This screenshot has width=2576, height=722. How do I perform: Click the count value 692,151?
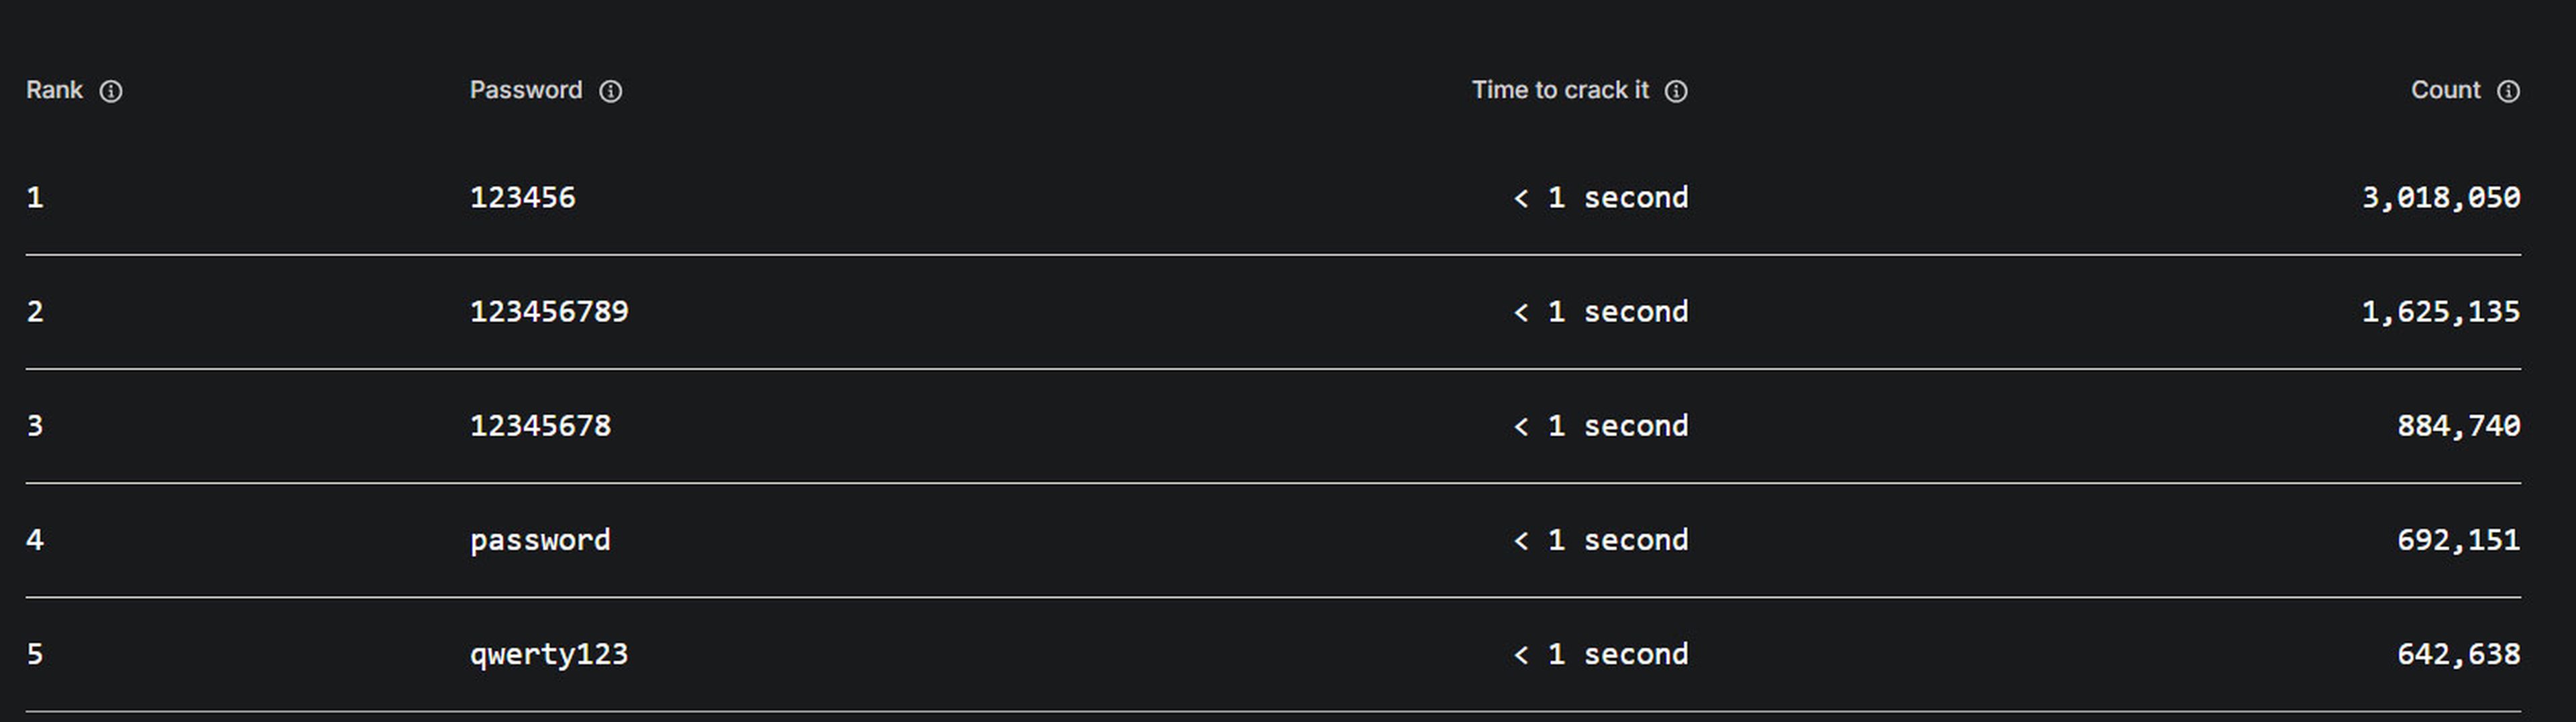click(2459, 540)
